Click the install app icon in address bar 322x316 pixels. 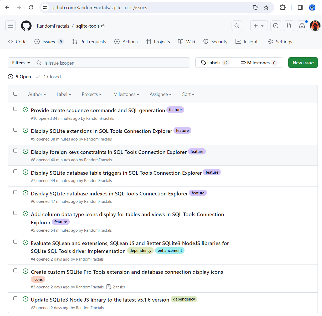pyautogui.click(x=255, y=7)
